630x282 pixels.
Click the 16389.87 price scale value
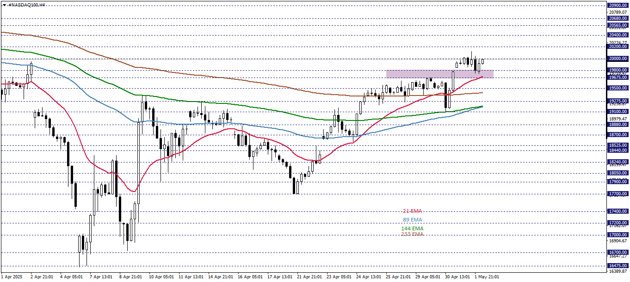tap(618, 271)
